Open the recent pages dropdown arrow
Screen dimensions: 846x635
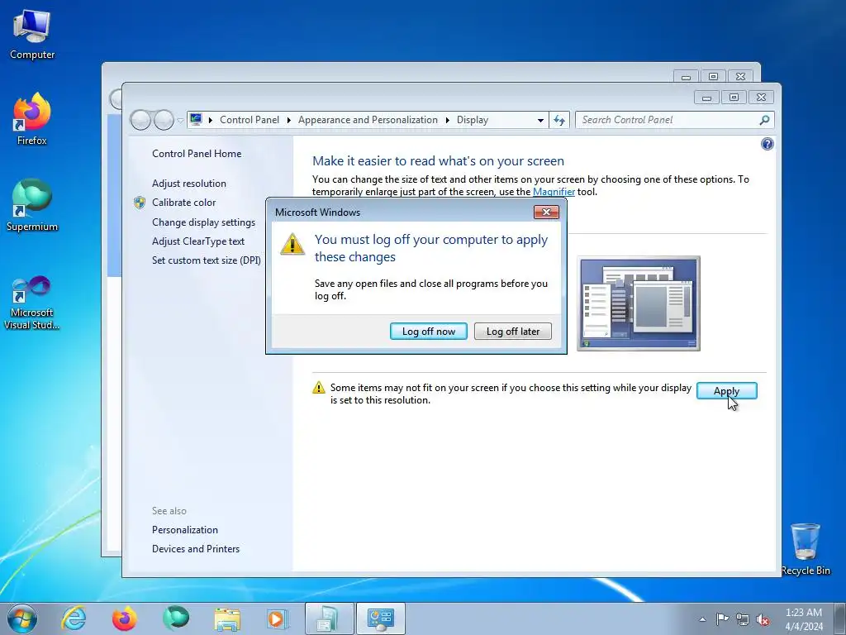180,121
